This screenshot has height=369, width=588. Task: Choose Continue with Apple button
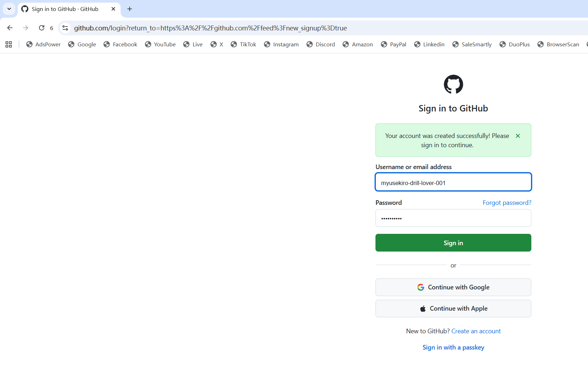(x=453, y=309)
